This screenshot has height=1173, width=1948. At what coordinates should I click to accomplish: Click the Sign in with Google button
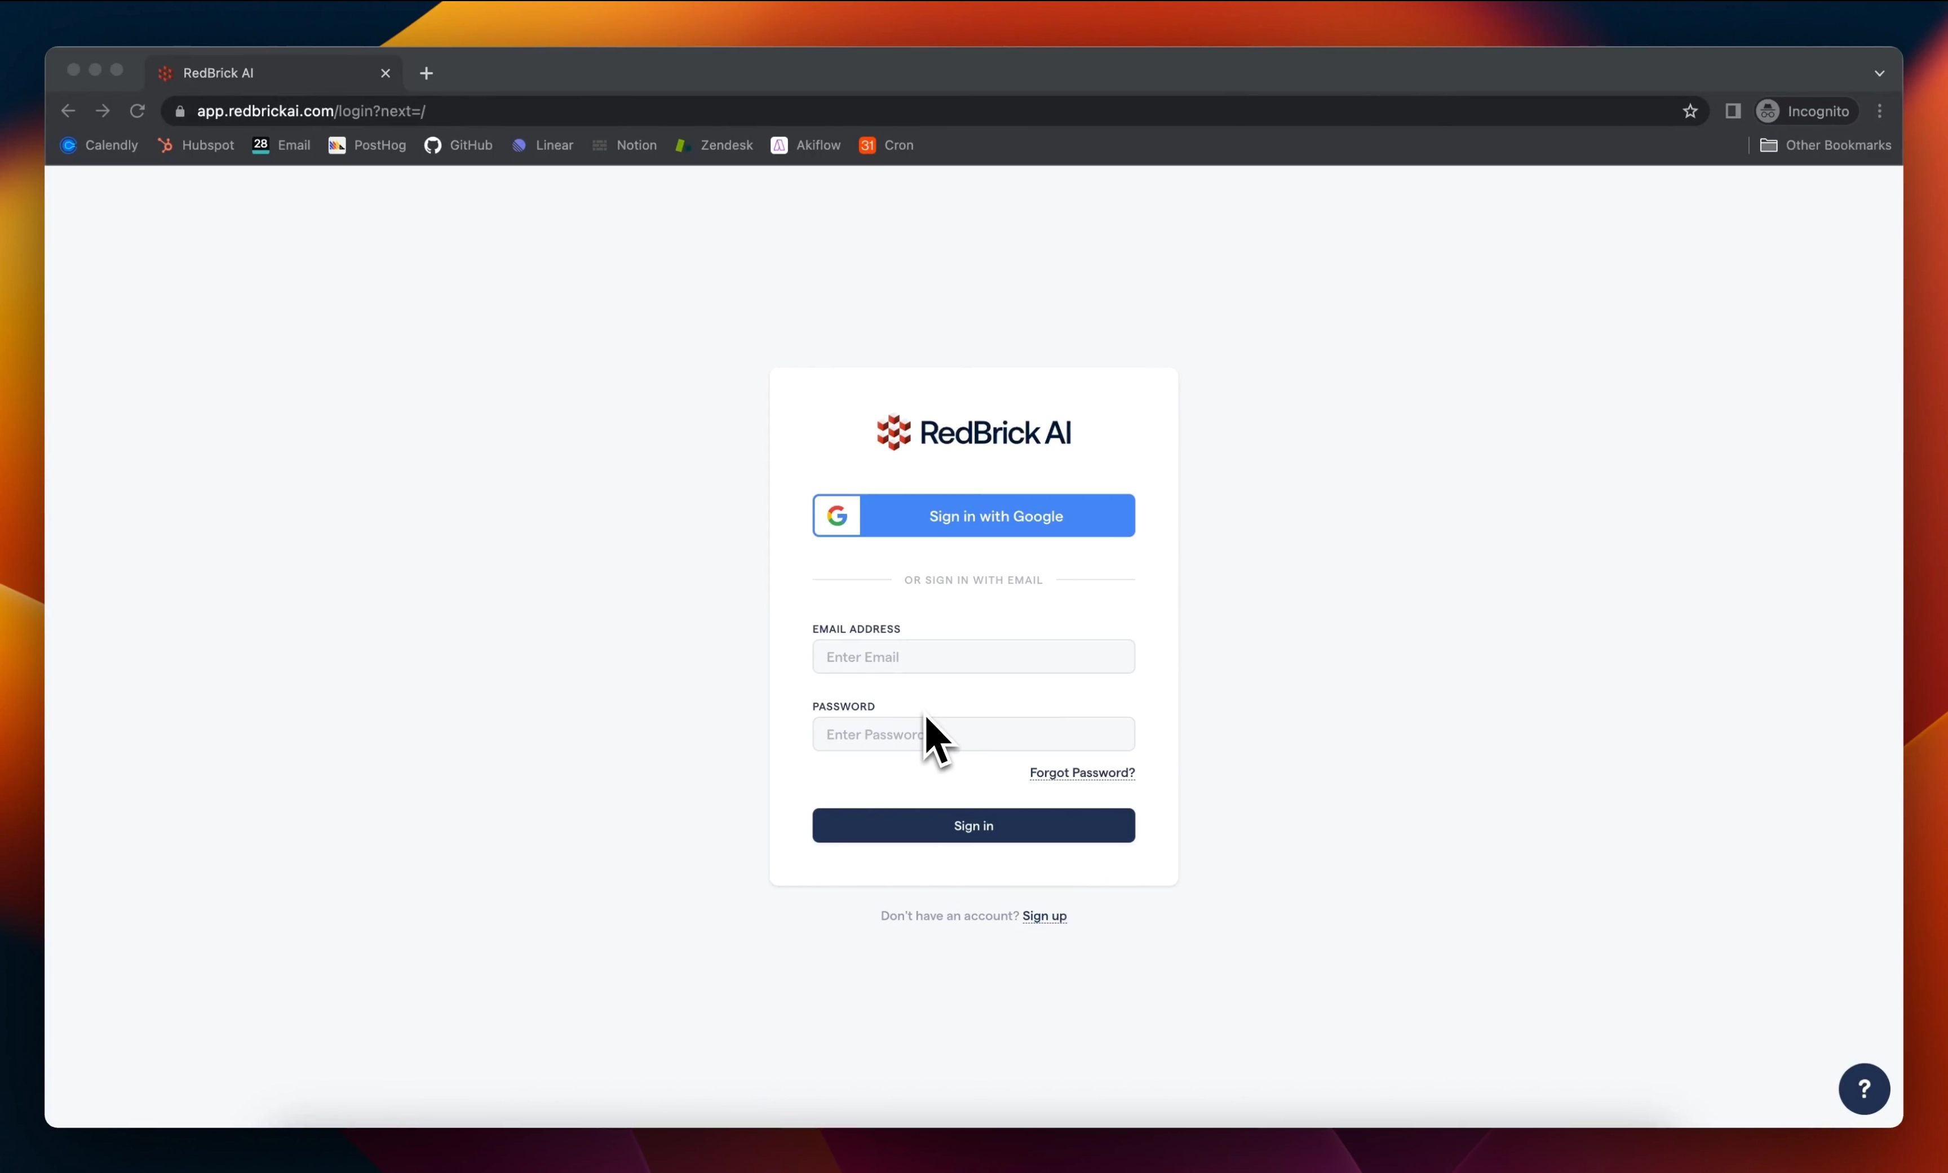pos(973,516)
